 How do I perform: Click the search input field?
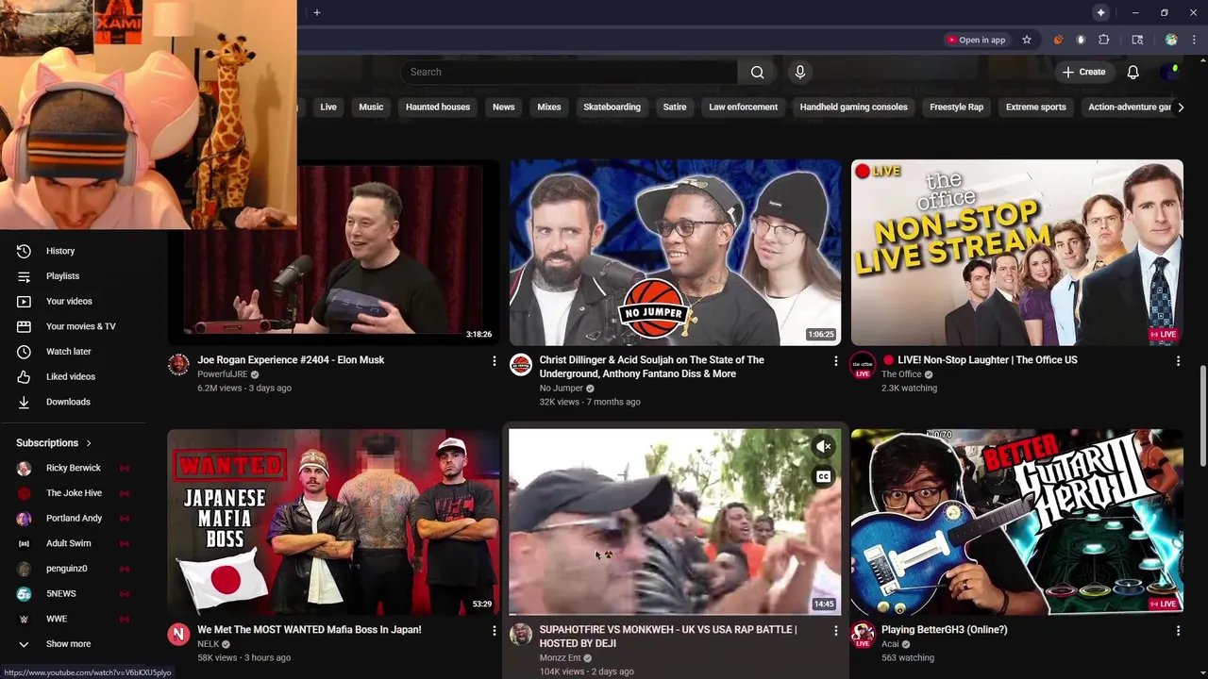(569, 72)
